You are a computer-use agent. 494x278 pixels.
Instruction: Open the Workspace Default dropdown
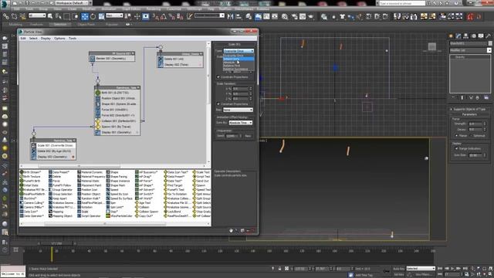pos(73,3)
